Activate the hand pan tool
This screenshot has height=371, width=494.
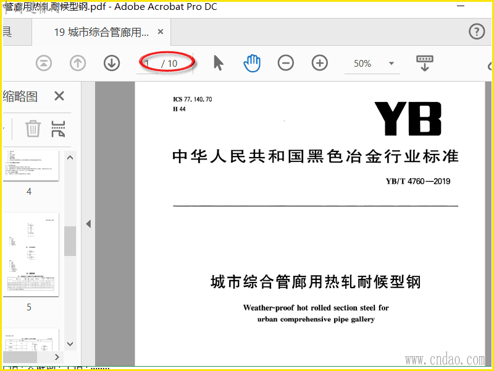pyautogui.click(x=252, y=63)
